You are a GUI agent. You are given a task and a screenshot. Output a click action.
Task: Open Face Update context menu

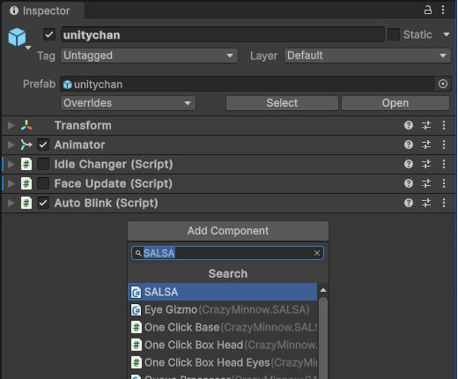(x=444, y=183)
